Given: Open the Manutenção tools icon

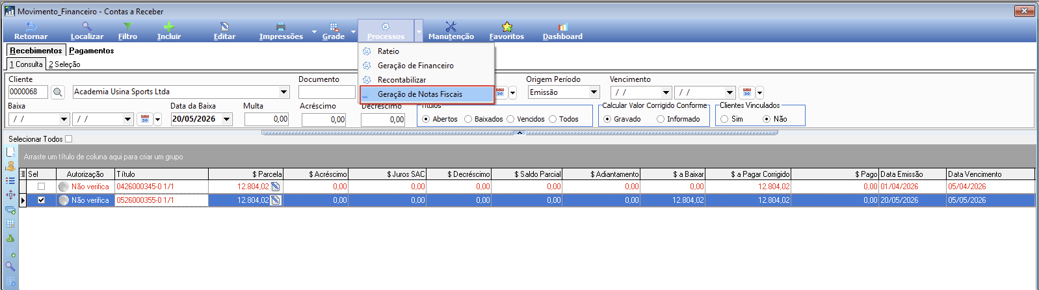Looking at the screenshot, I should tap(451, 31).
